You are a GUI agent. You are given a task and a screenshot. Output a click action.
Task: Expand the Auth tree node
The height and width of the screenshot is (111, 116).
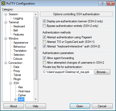[x=15, y=99]
